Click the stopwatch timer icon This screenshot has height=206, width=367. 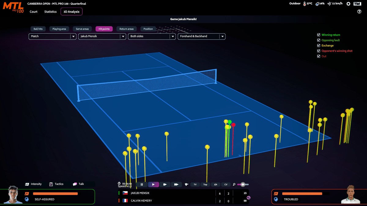pyautogui.click(x=119, y=183)
